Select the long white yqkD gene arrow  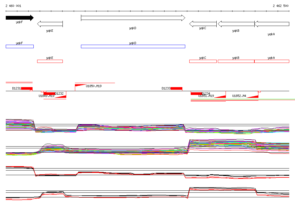133,18
